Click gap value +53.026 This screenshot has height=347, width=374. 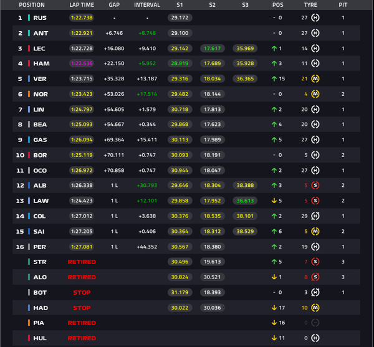click(x=114, y=94)
